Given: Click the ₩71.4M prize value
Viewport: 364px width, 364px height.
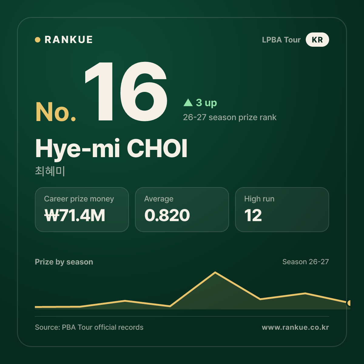Looking at the screenshot, I should point(75,215).
